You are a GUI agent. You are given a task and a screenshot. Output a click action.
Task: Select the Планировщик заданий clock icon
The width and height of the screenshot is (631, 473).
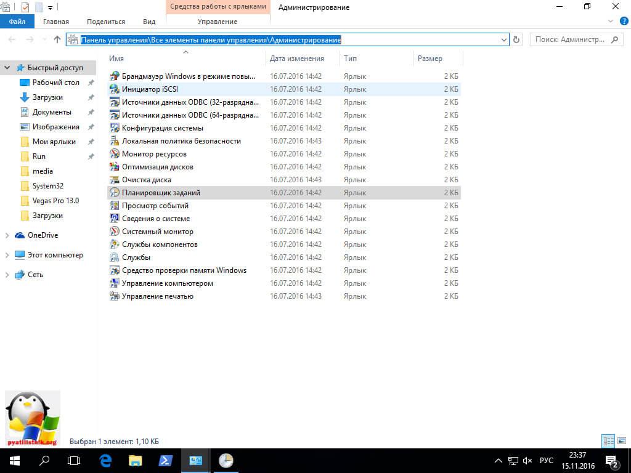tap(115, 193)
